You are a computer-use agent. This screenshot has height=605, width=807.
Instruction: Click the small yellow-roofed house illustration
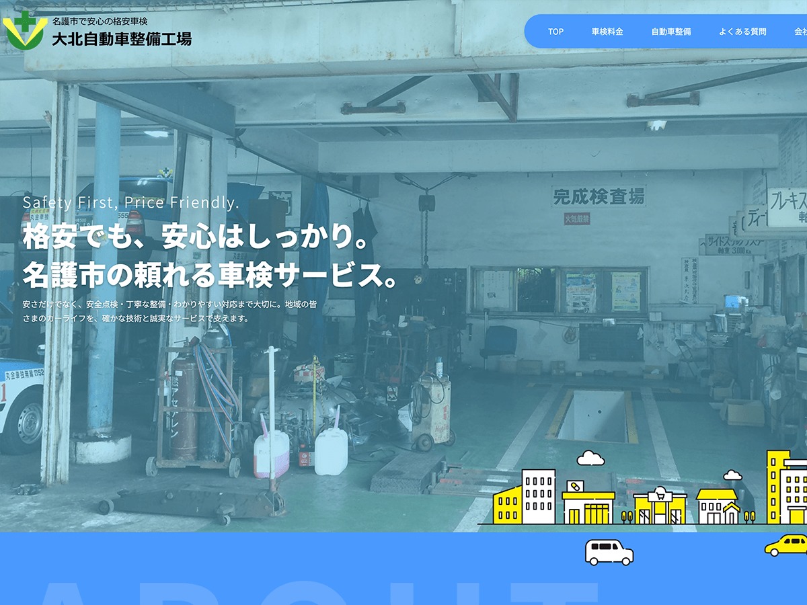[x=718, y=506]
